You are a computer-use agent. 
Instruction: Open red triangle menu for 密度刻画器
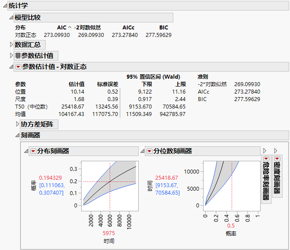pos(277,159)
